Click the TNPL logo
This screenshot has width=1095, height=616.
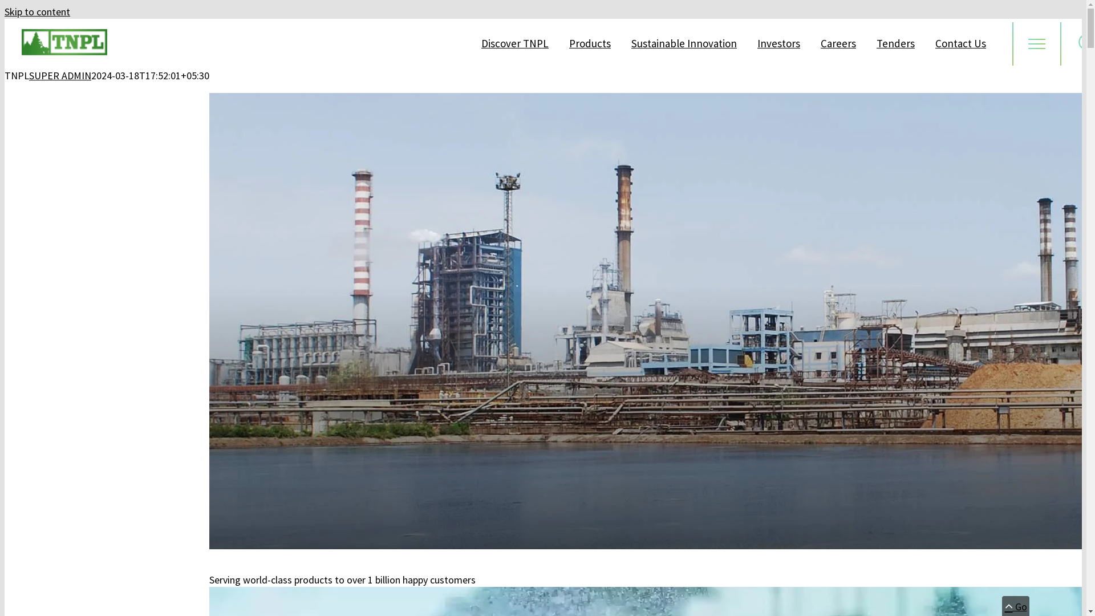pos(64,42)
